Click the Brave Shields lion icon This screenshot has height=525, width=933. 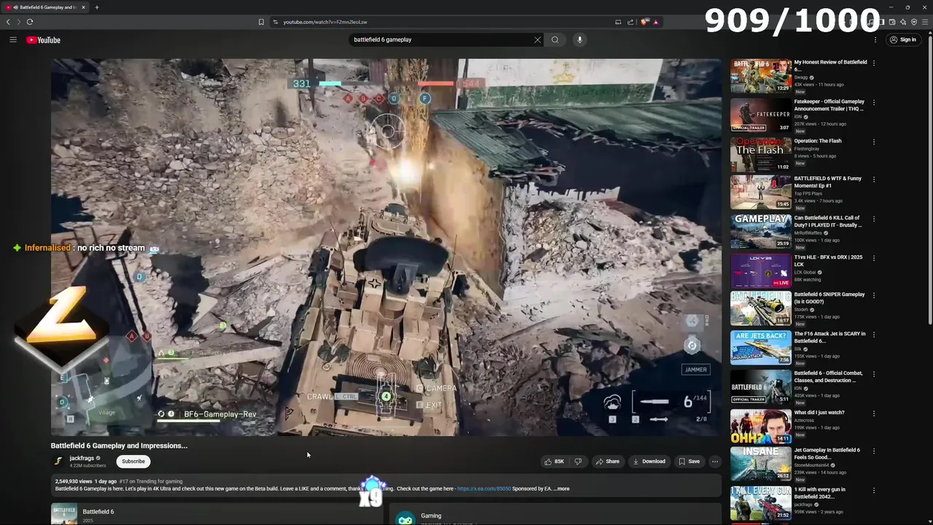(644, 22)
